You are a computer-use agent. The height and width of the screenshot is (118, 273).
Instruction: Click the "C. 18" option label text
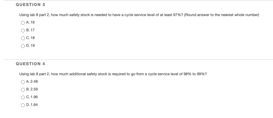click(30, 38)
